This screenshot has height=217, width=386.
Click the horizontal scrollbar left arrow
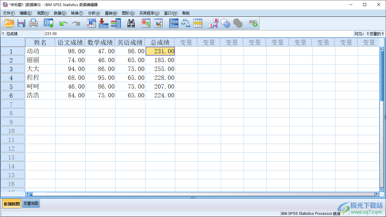[27, 194]
